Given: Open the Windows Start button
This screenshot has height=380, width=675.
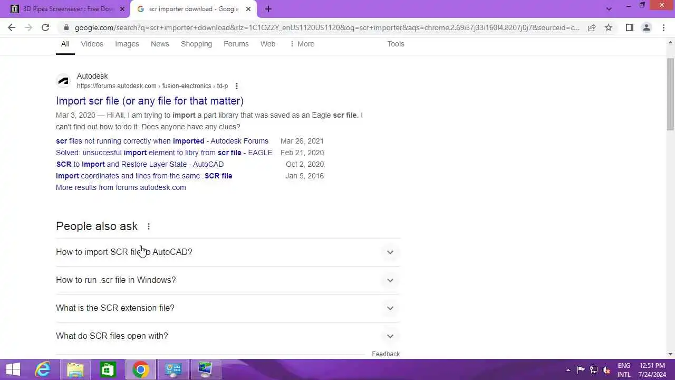Looking at the screenshot, I should coord(13,369).
